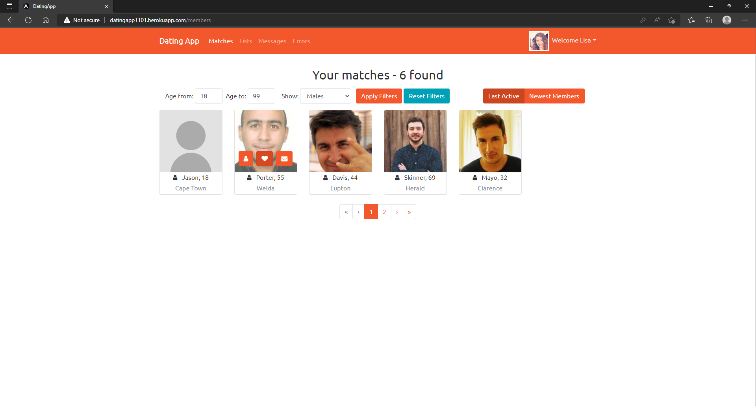The height and width of the screenshot is (406, 756).
Task: Click the user icon beside Davis
Action: [325, 177]
